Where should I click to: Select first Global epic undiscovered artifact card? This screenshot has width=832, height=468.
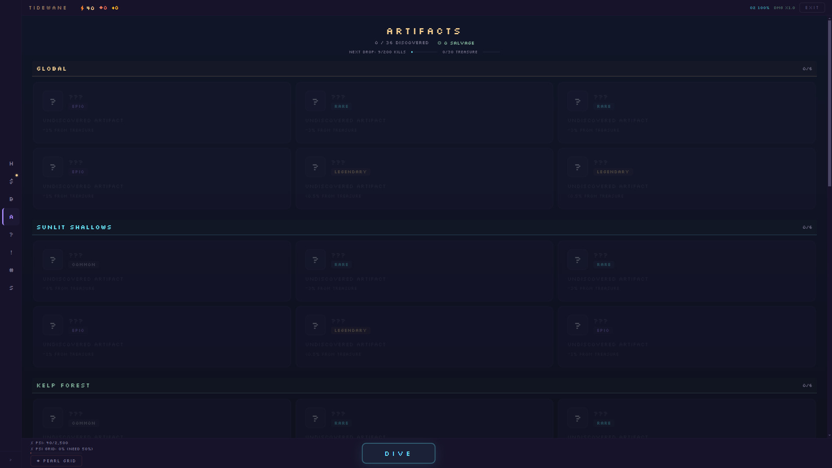[162, 113]
